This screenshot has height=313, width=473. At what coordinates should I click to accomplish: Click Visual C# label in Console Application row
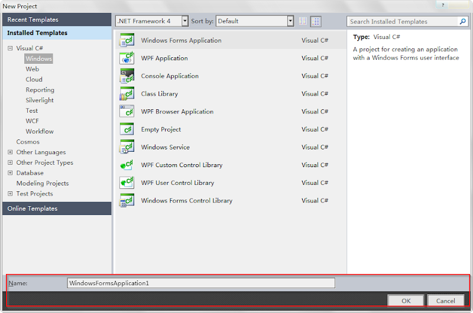click(315, 76)
